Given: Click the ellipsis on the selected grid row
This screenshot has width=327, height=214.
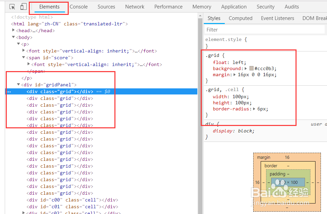Looking at the screenshot, I should point(8,91).
